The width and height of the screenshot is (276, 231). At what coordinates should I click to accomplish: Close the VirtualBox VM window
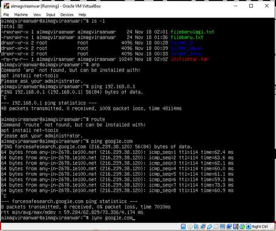267,6
